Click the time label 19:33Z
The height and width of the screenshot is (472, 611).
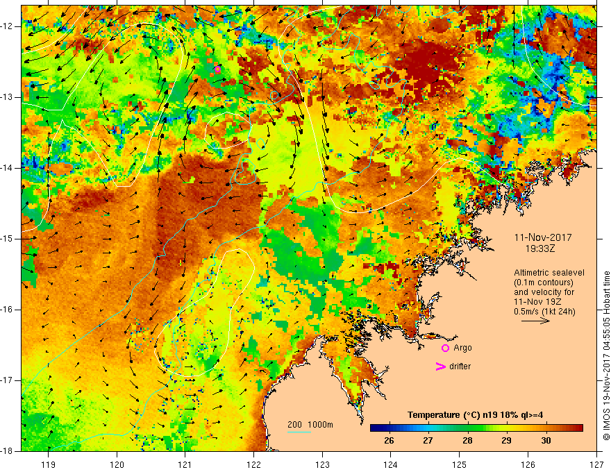[x=539, y=248]
